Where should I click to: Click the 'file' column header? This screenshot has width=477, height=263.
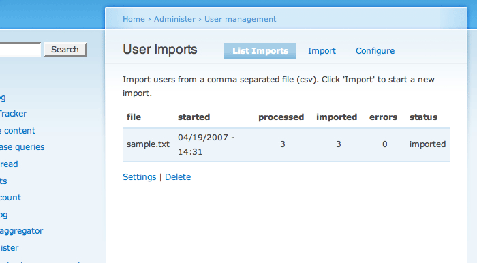(x=134, y=117)
